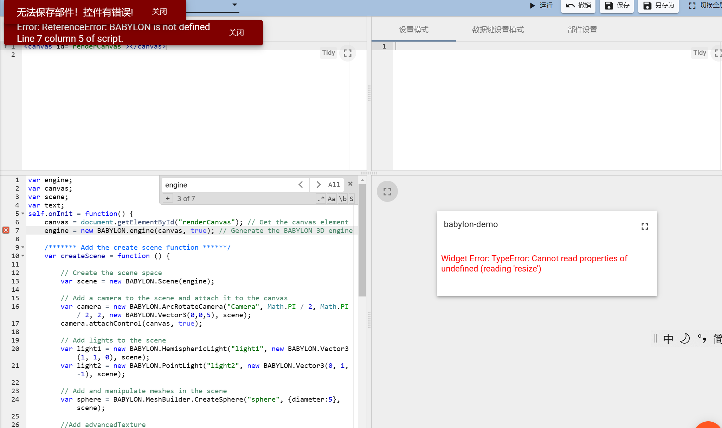Collapse the onInit function at line 5
The width and height of the screenshot is (722, 428).
(22, 213)
